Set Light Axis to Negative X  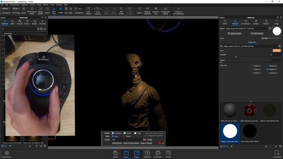(268, 66)
